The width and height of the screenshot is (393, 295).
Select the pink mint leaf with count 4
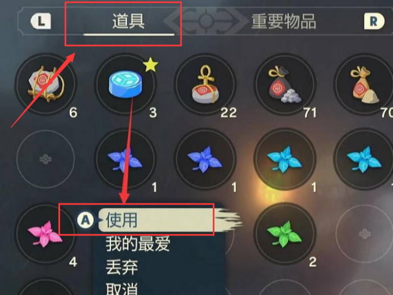45,234
